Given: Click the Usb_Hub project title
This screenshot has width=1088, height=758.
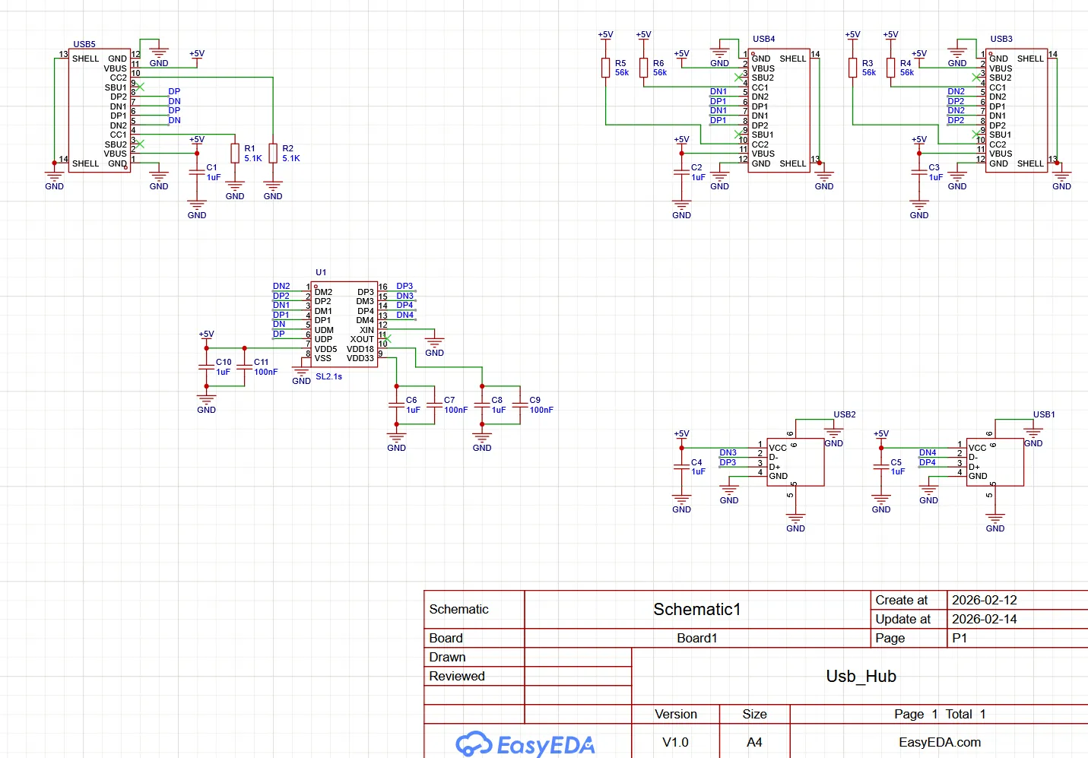Looking at the screenshot, I should click(861, 677).
